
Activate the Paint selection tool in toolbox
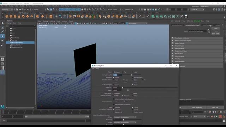pyautogui.click(x=2, y=32)
